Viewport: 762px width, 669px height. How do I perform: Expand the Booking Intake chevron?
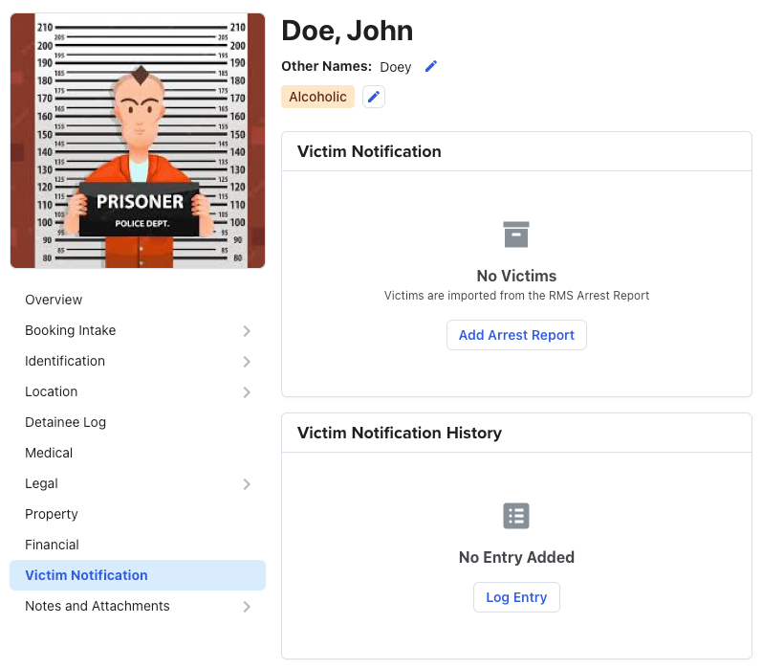click(247, 331)
